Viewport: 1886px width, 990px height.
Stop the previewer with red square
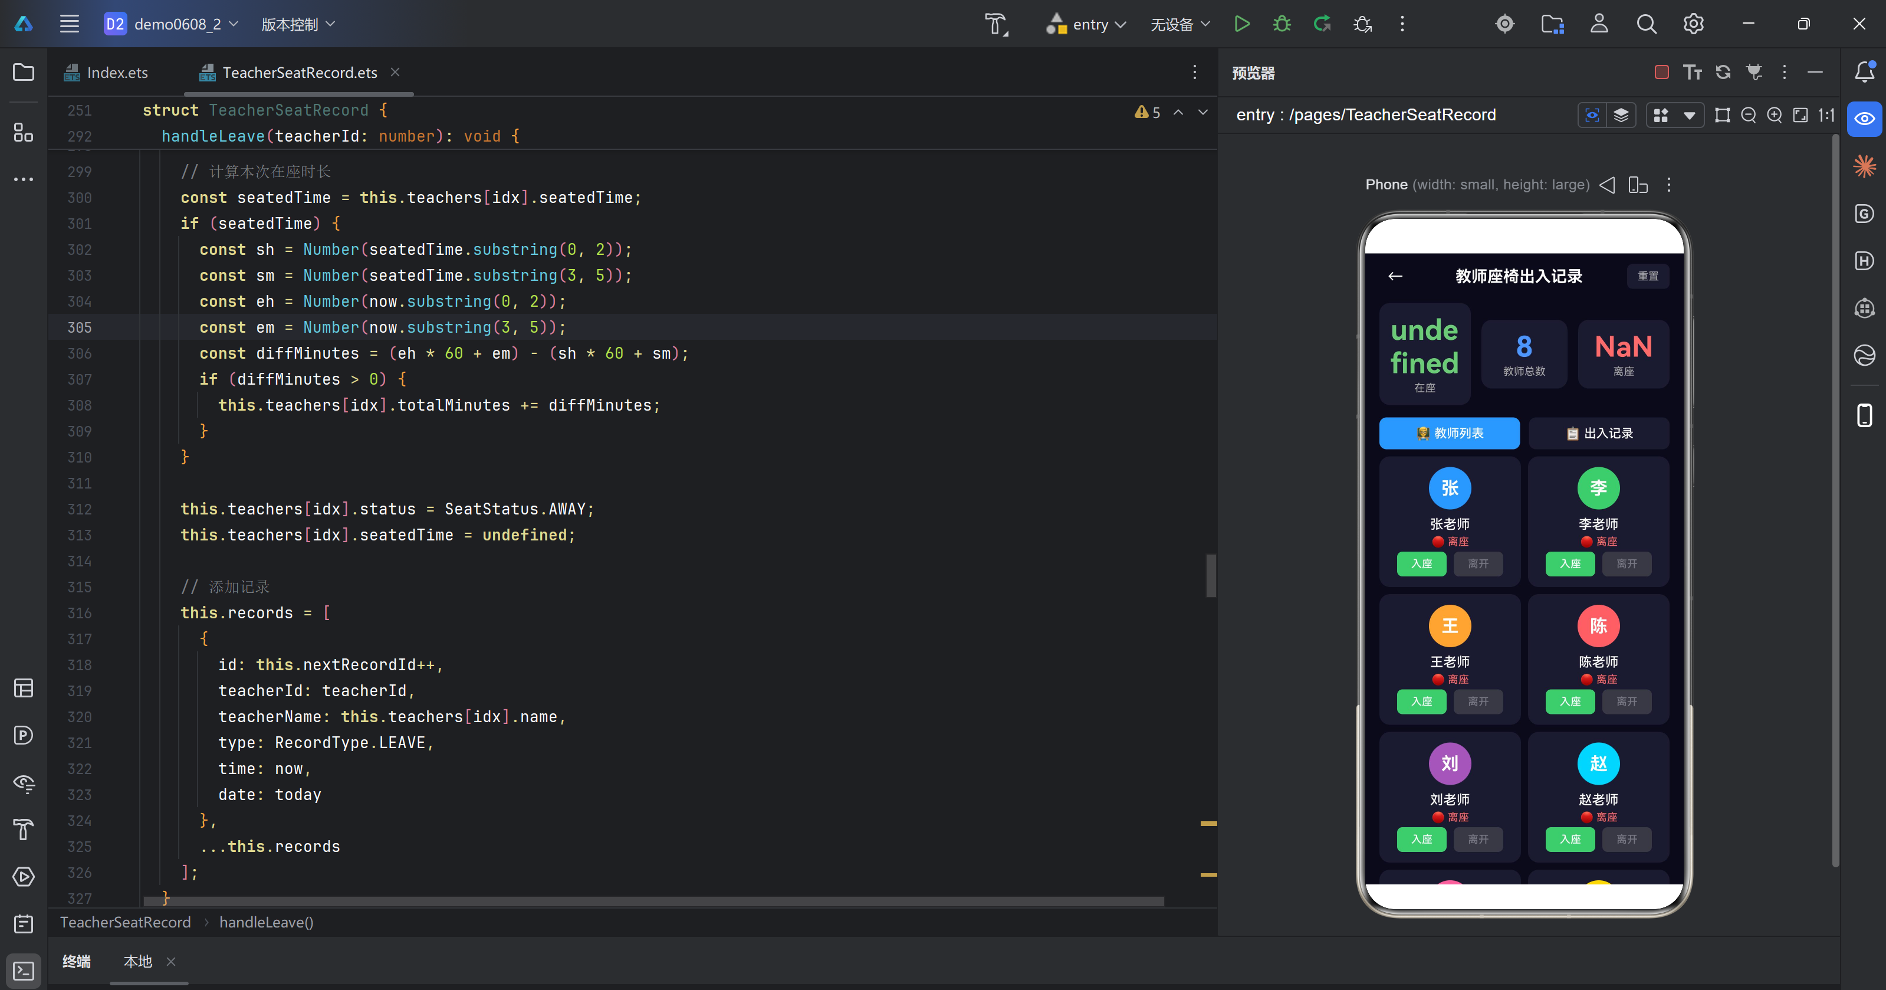[1662, 72]
